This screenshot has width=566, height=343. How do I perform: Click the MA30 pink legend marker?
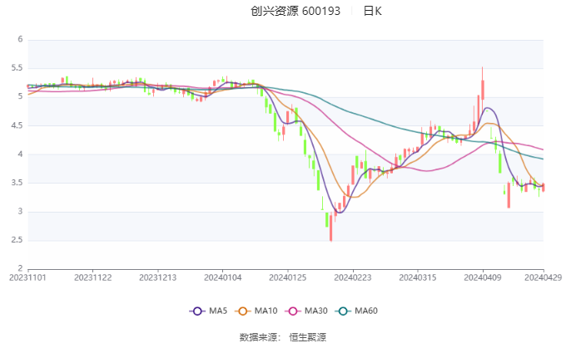(x=294, y=311)
